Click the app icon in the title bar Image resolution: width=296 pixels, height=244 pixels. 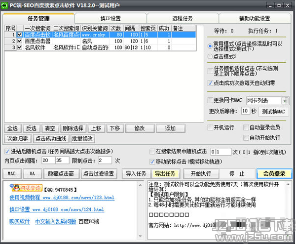coord(5,4)
